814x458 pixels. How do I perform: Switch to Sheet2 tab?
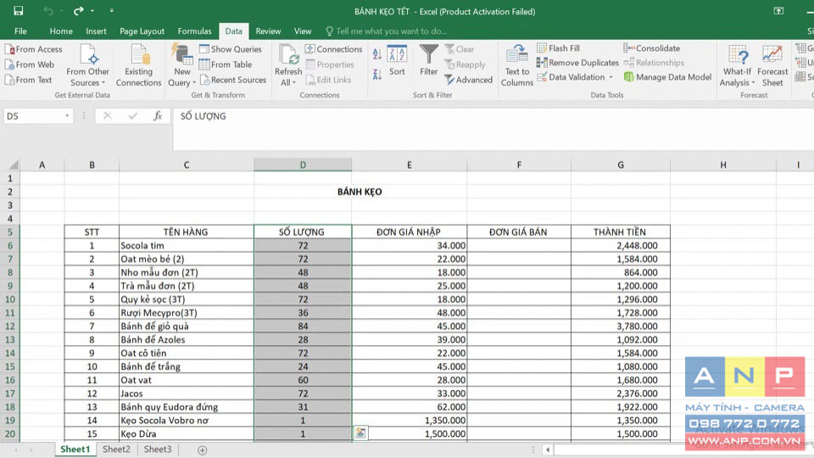pos(116,450)
